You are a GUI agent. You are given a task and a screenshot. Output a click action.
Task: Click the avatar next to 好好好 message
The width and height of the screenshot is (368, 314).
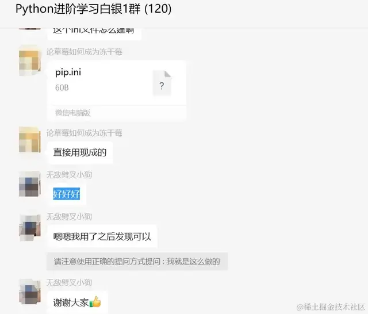tap(30, 183)
